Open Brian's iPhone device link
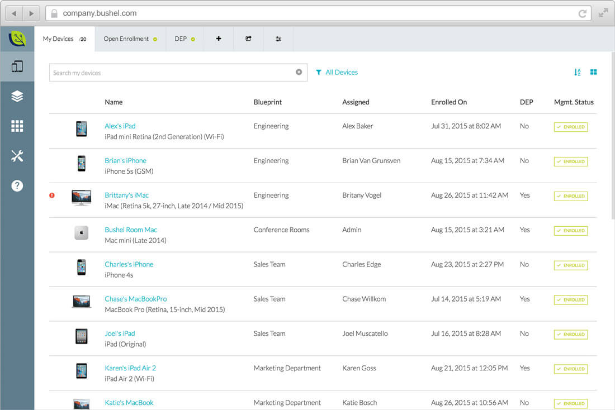Viewport: 615px width, 410px height. point(125,160)
